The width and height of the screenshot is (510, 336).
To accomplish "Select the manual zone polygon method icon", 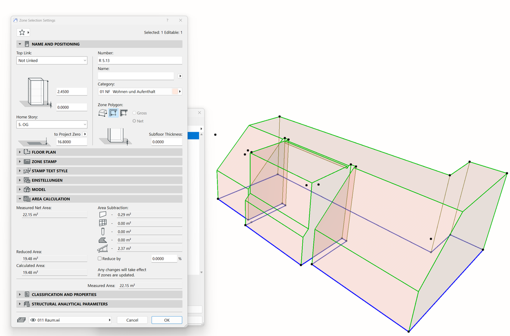I will [x=103, y=113].
